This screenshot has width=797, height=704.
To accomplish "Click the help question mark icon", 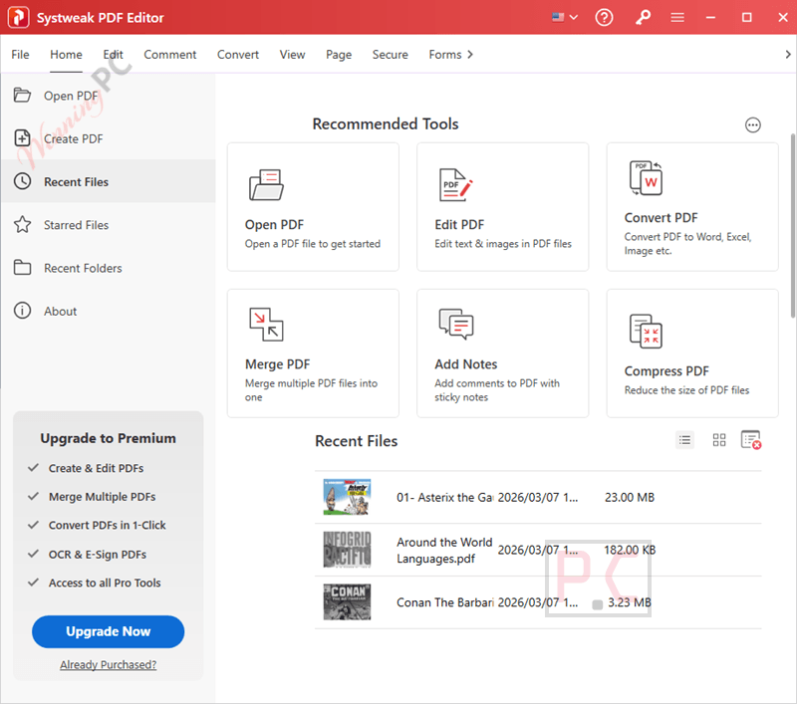I will tap(604, 17).
